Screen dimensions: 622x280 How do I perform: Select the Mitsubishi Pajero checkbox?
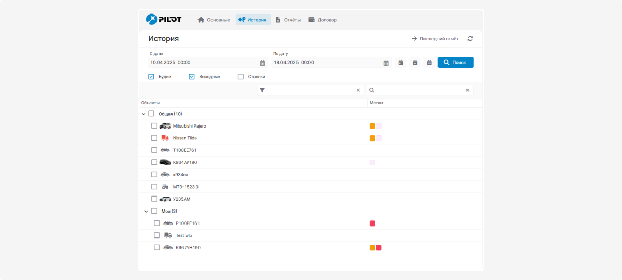pyautogui.click(x=154, y=126)
